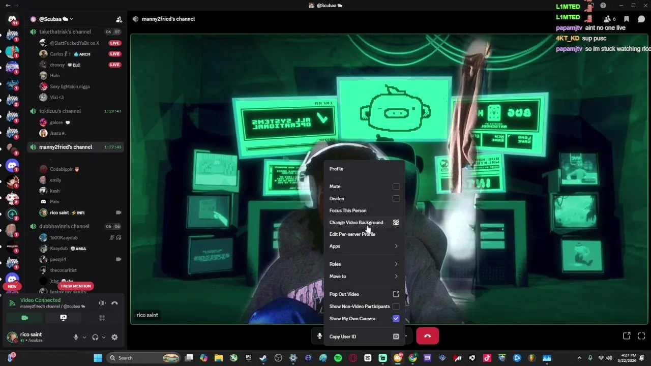The width and height of the screenshot is (651, 366).
Task: Click the Video Connected status text
Action: click(40, 300)
